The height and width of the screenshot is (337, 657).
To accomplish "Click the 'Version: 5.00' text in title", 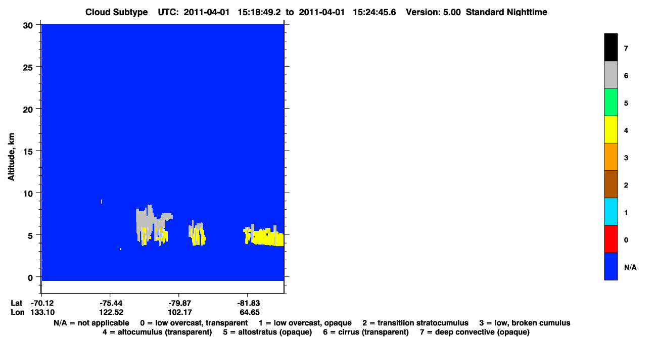I will coord(433,12).
